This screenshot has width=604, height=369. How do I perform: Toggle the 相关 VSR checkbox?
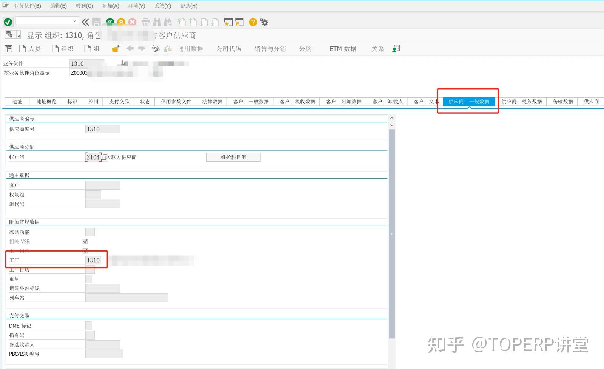coord(85,241)
